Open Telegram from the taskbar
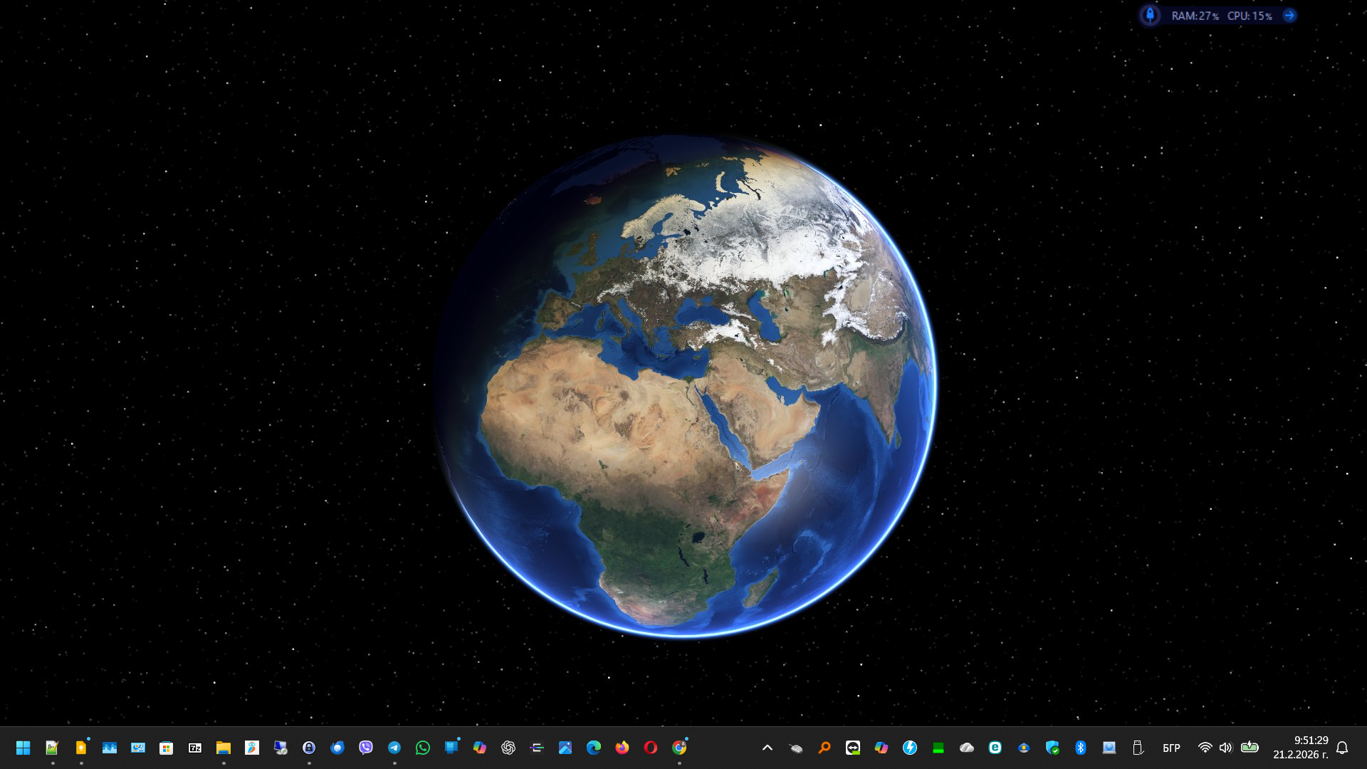1367x769 pixels. [x=394, y=748]
